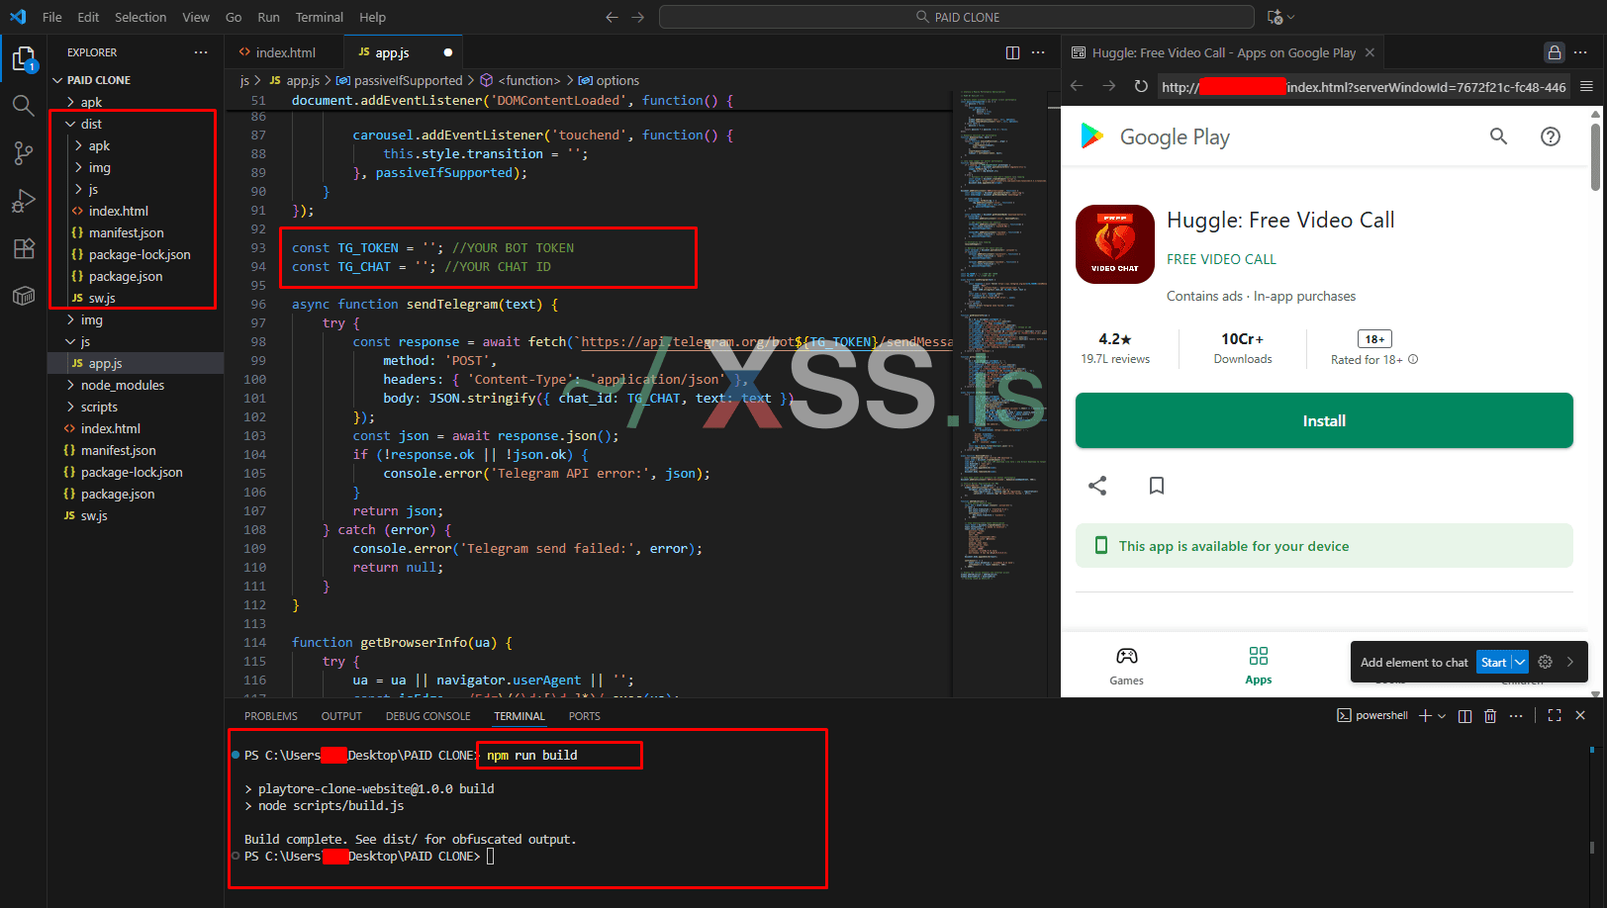Switch to the OUTPUT panel tab
This screenshot has width=1607, height=908.
(x=341, y=716)
